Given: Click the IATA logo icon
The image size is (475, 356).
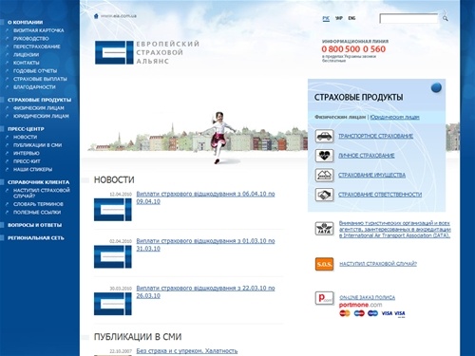Looking at the screenshot, I should [x=324, y=229].
